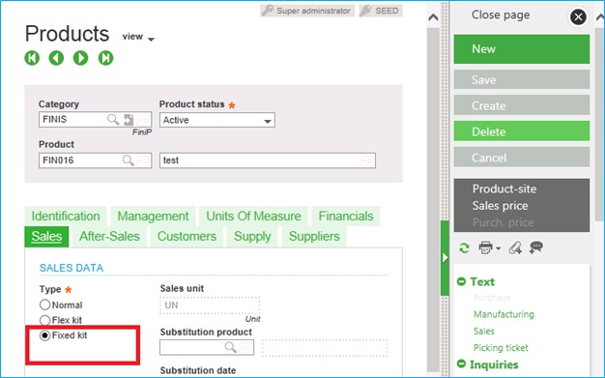Go to the next product record
This screenshot has width=605, height=378.
coord(80,58)
